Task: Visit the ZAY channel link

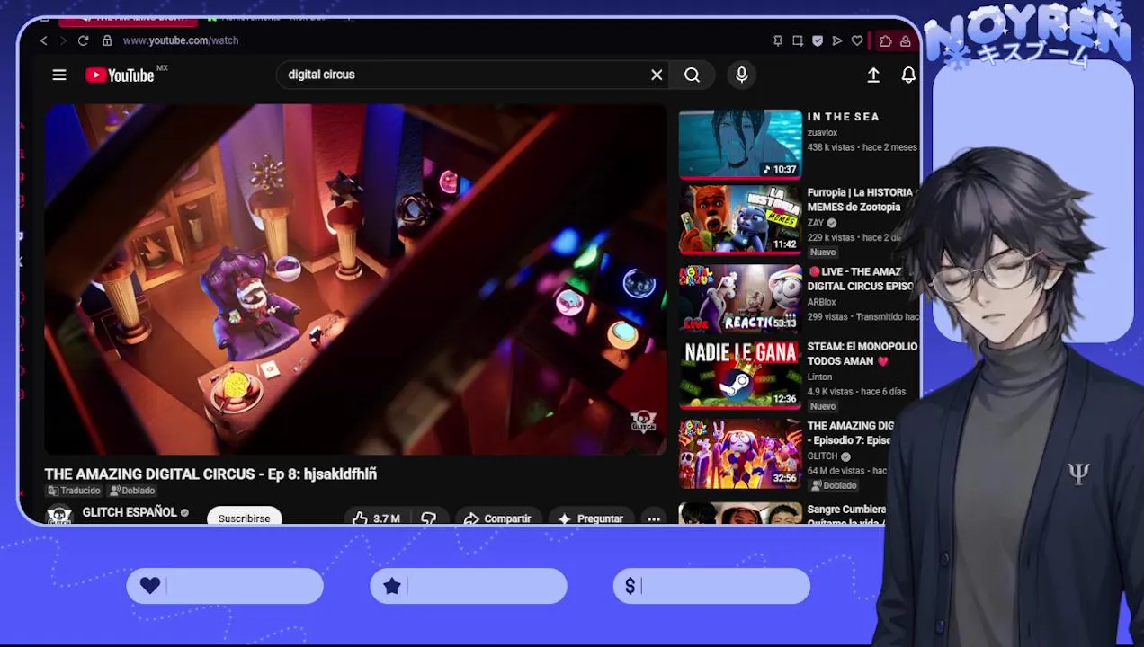Action: (x=816, y=223)
